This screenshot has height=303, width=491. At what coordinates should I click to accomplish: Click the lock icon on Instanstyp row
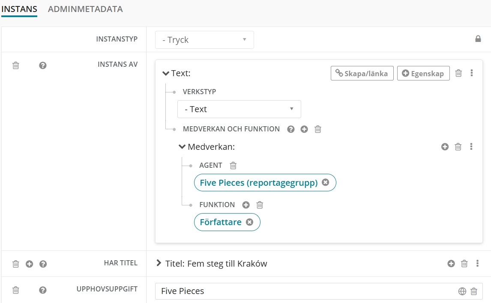(x=478, y=39)
